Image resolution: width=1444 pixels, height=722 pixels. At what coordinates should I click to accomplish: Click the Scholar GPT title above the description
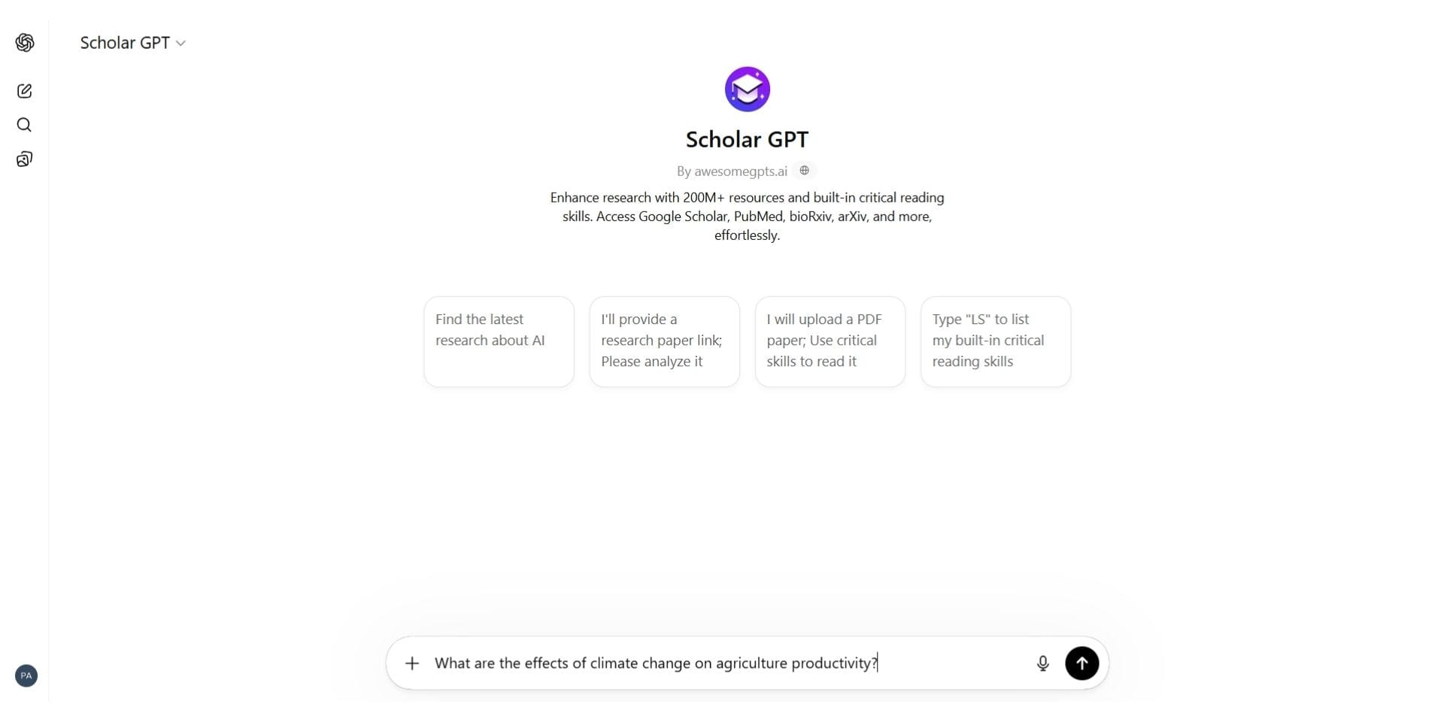pyautogui.click(x=746, y=138)
